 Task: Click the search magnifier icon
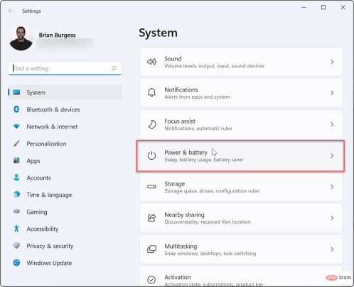coord(114,68)
